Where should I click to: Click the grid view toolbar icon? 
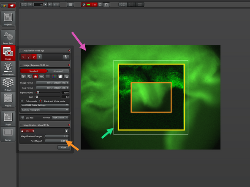pyautogui.click(x=131, y=5)
